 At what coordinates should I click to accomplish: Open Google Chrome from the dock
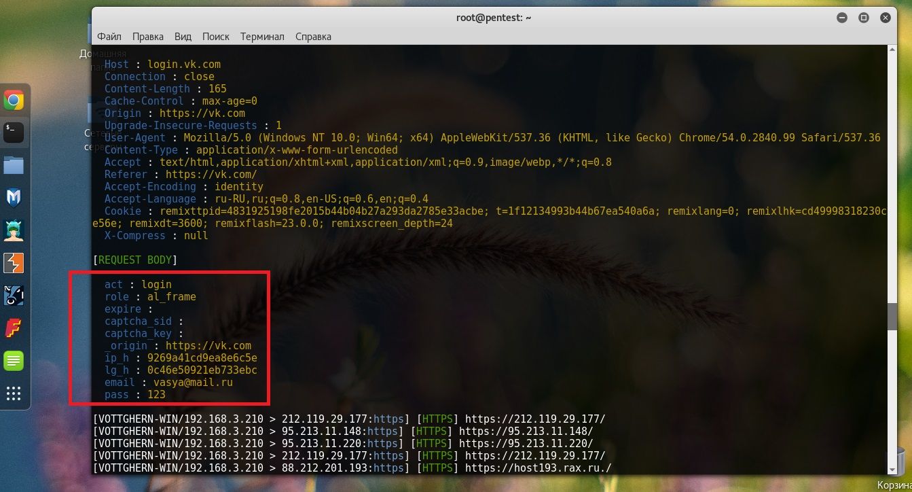click(14, 101)
